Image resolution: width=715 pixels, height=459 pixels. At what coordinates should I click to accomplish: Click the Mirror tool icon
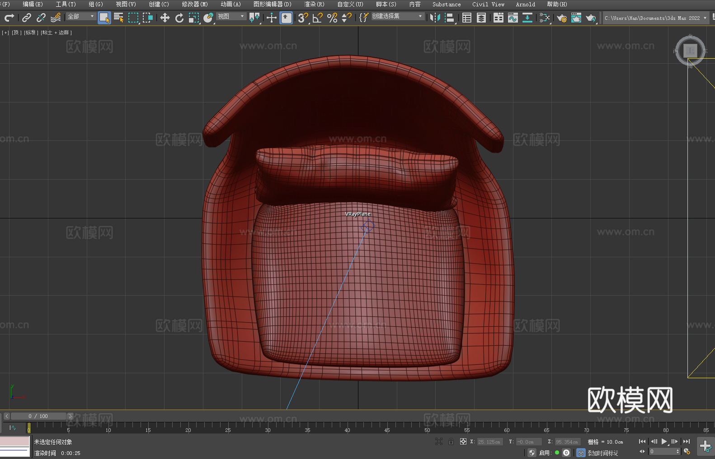point(435,18)
